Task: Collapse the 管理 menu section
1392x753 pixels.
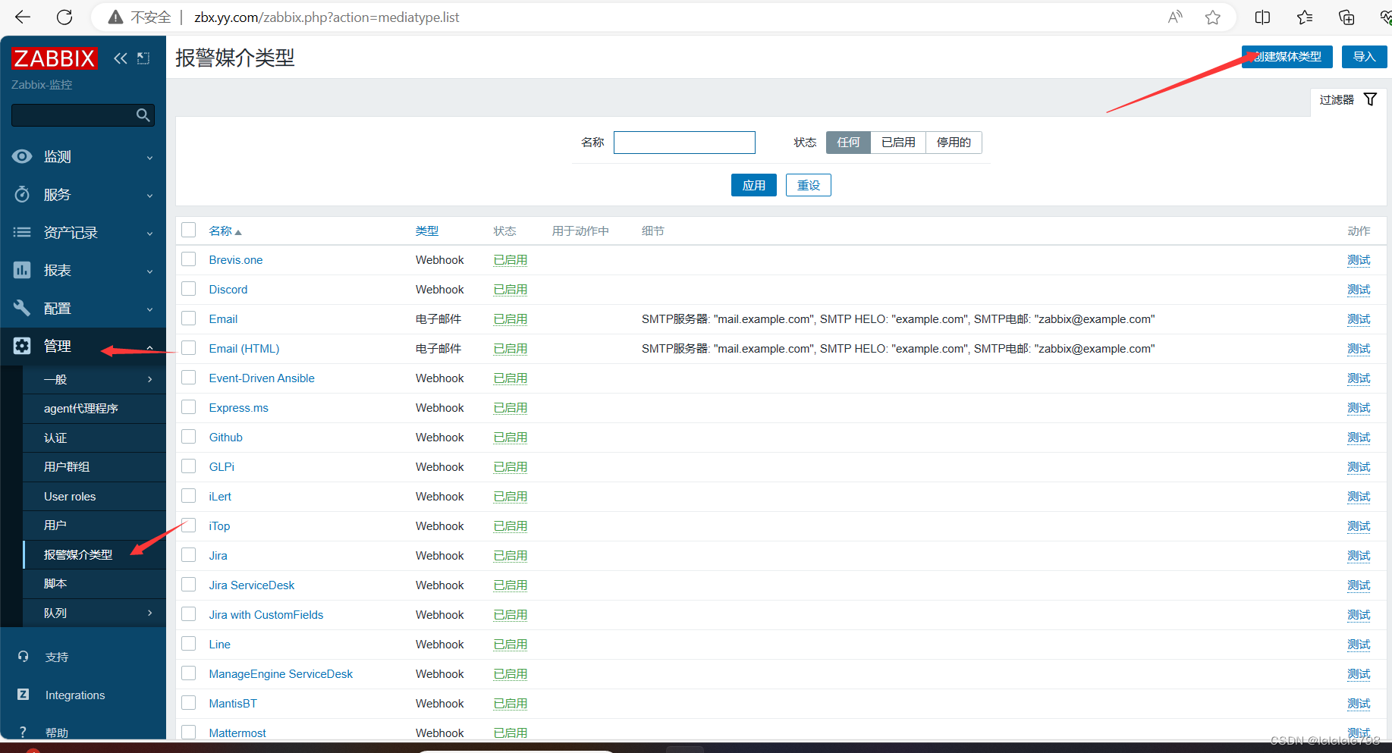Action: click(83, 346)
